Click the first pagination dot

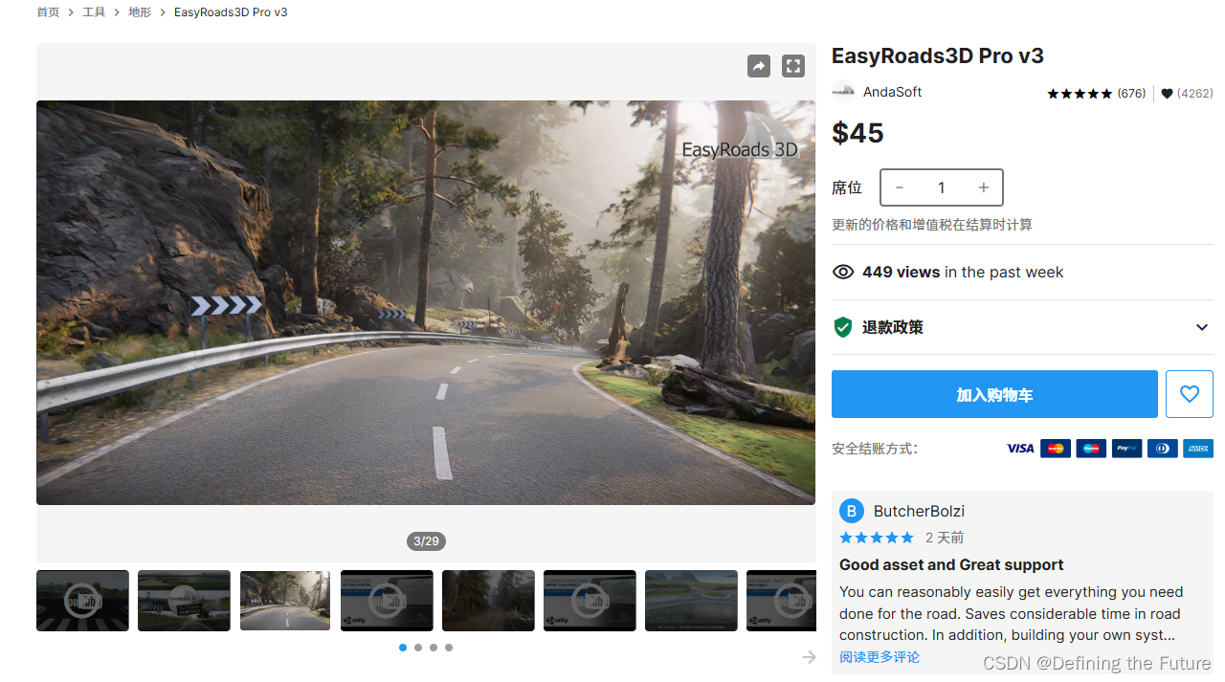click(403, 648)
